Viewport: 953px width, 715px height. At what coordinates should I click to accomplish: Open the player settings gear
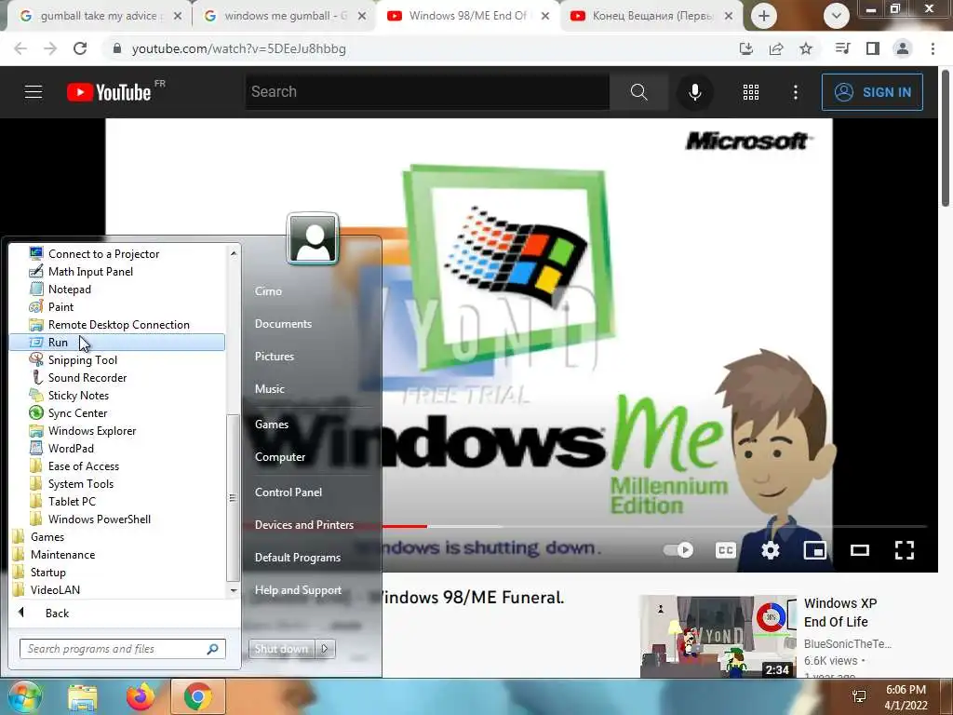click(x=770, y=550)
